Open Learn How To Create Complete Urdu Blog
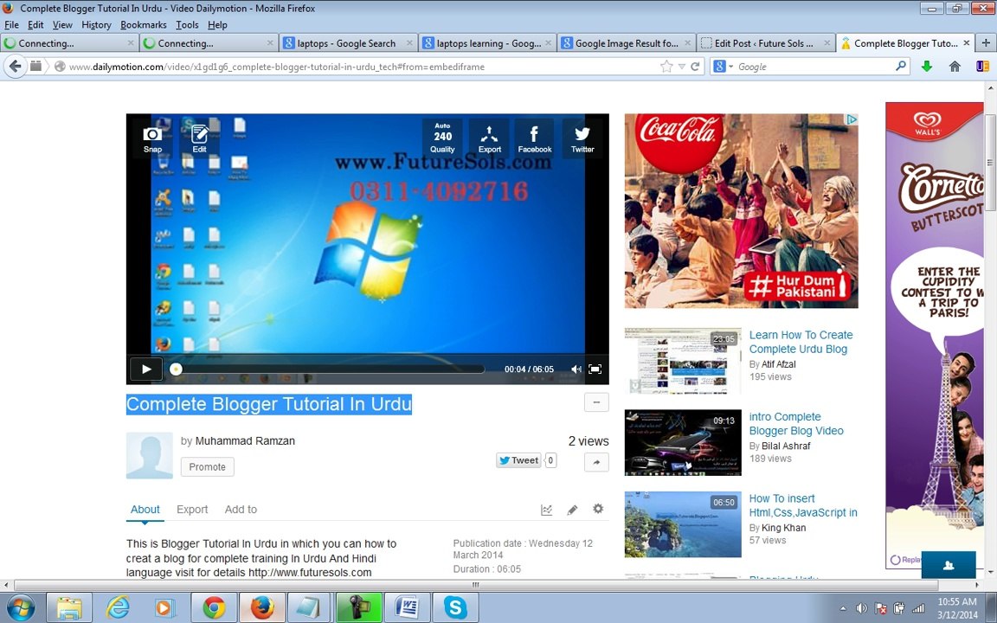Screen dimensions: 997x623 [x=801, y=342]
